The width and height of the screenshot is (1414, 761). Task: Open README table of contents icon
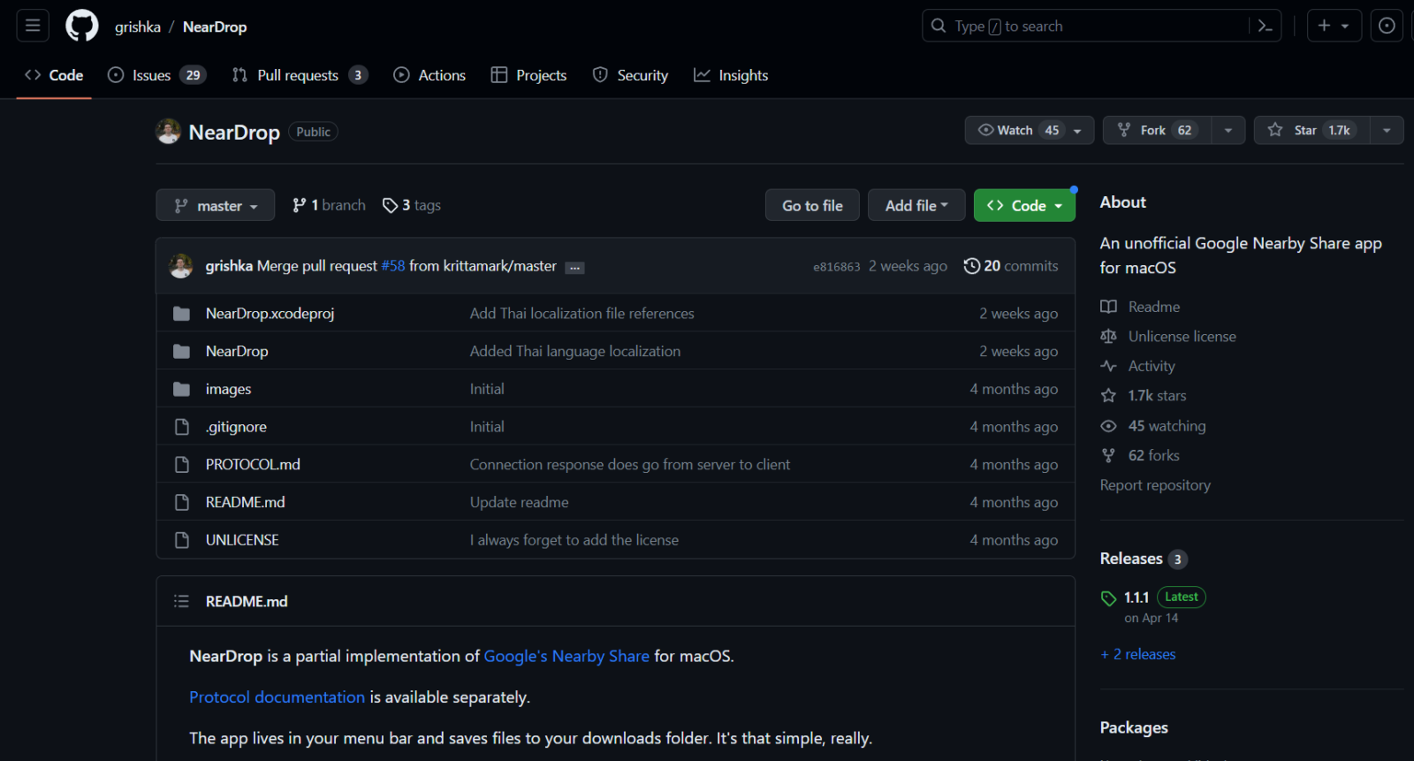(181, 601)
